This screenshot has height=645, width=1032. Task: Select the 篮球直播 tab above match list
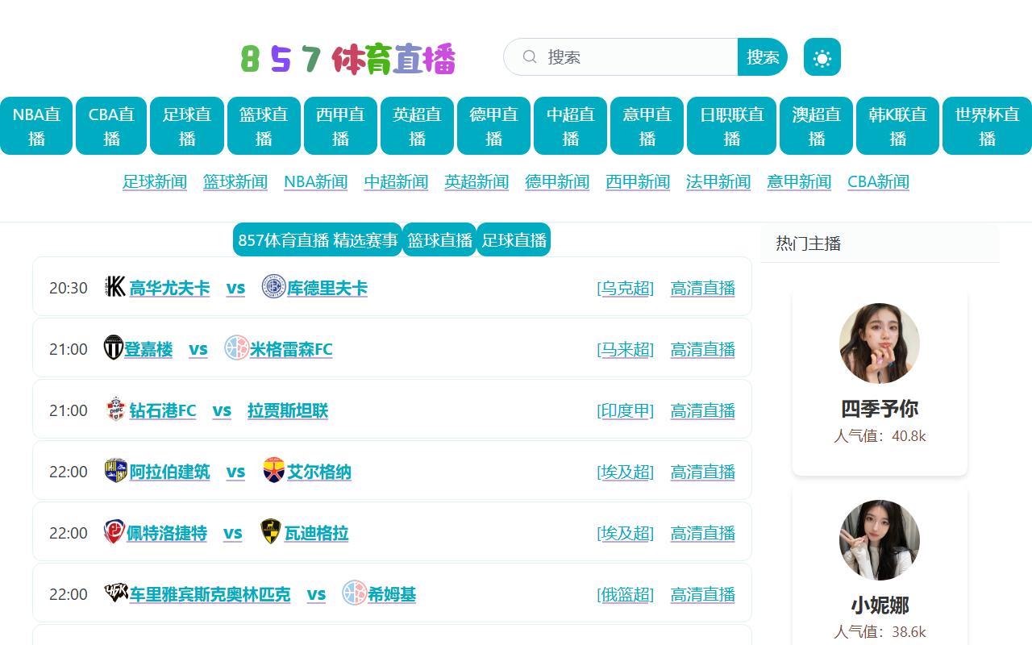coord(439,239)
